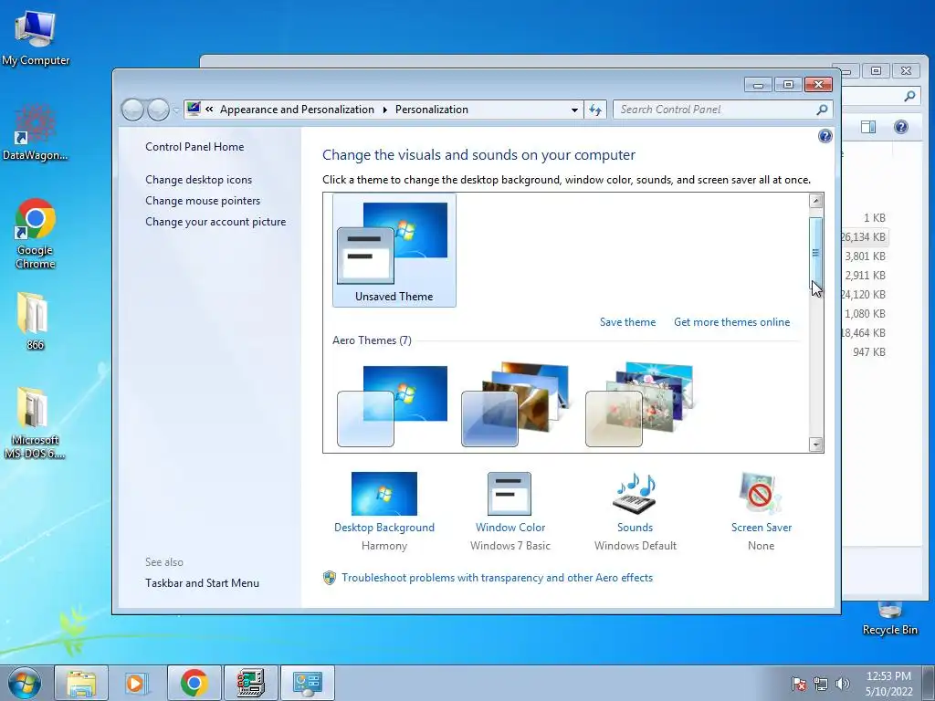935x701 pixels.
Task: Click the theme list scrollbar thumb
Action: click(815, 253)
